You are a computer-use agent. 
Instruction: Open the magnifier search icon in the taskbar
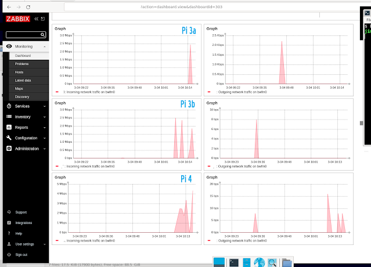272,262
